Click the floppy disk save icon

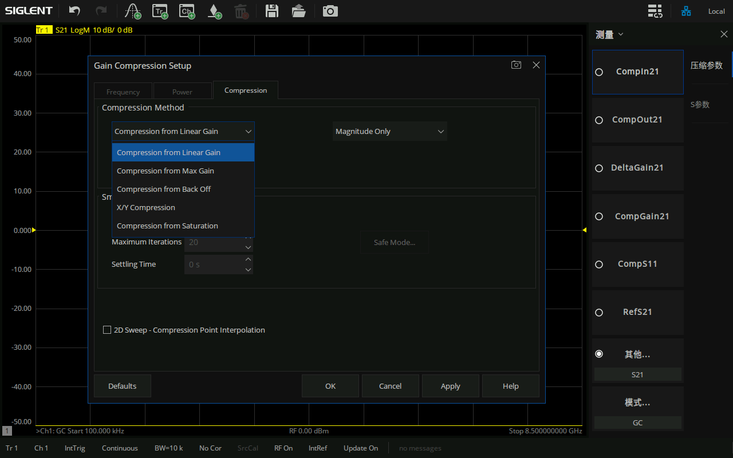click(x=272, y=11)
